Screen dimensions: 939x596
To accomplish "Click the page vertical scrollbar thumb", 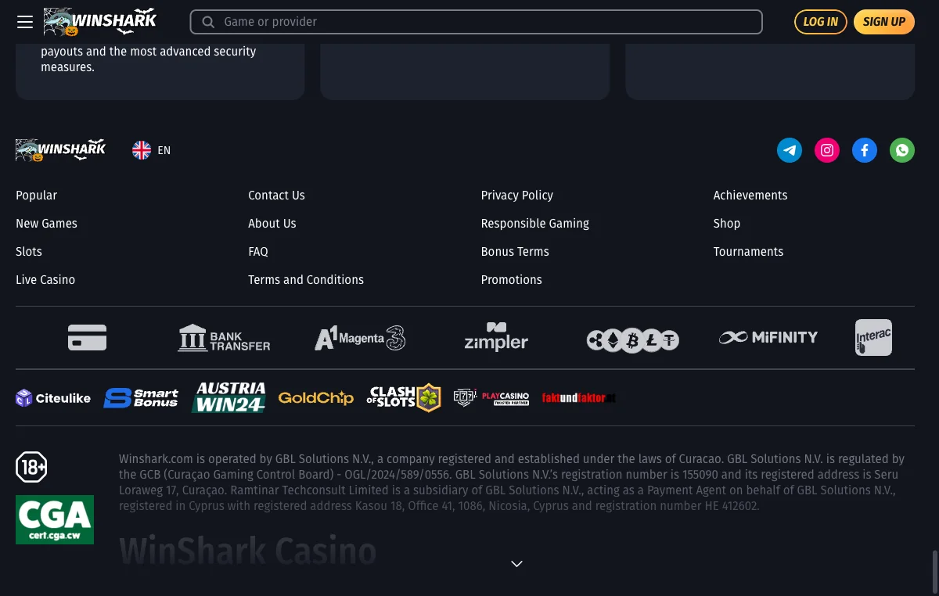I will [934, 571].
